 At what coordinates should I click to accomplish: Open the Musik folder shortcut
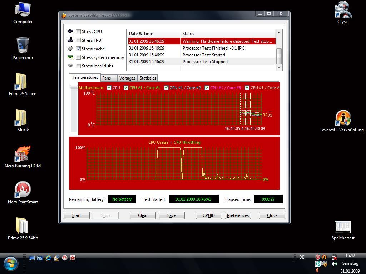[x=23, y=121]
